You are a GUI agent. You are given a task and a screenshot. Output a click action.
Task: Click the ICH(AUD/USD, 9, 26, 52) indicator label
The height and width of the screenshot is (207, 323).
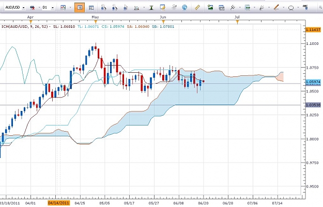point(25,26)
